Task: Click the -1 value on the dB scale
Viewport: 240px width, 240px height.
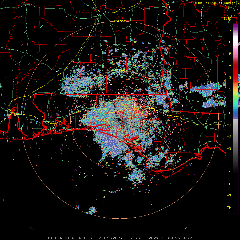Action: point(229,125)
